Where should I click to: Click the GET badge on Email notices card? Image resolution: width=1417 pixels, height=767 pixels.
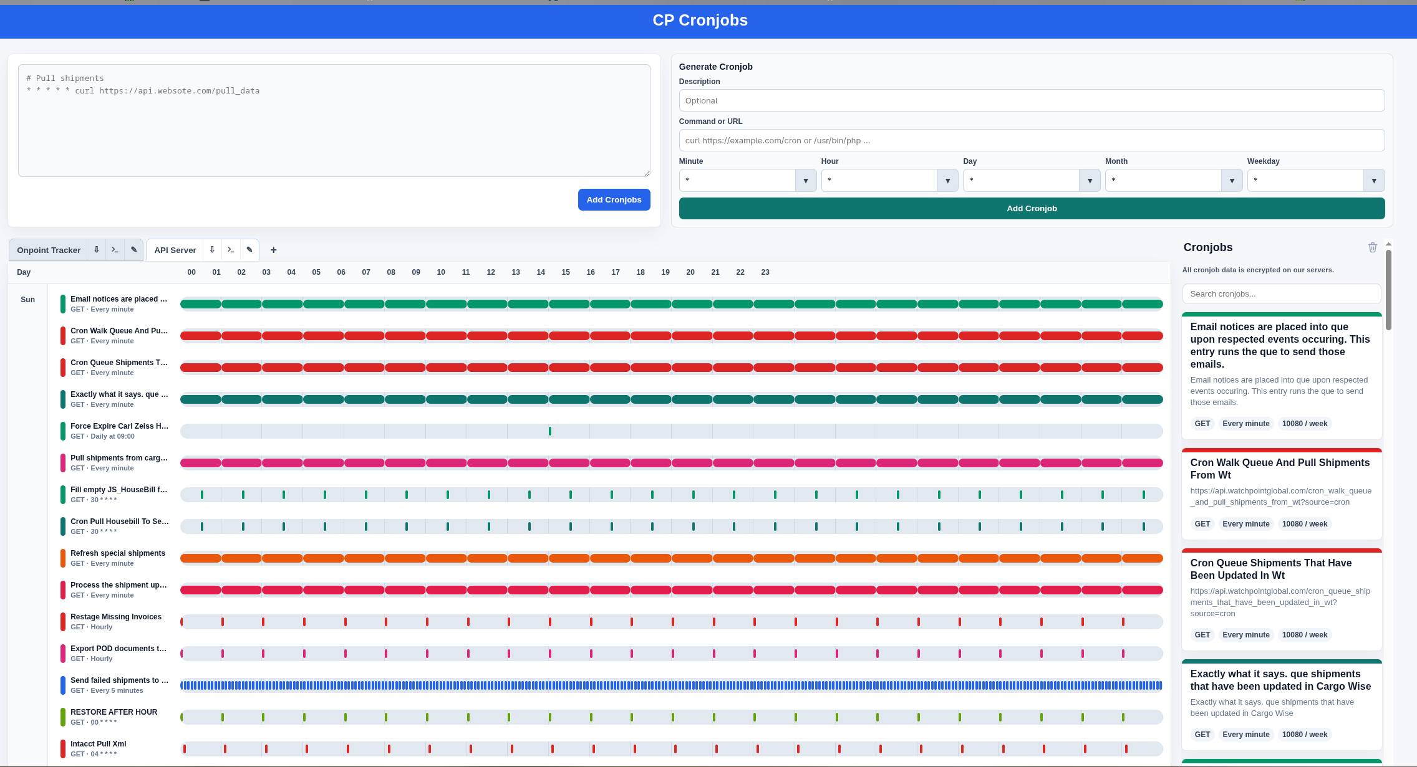[x=1202, y=424]
